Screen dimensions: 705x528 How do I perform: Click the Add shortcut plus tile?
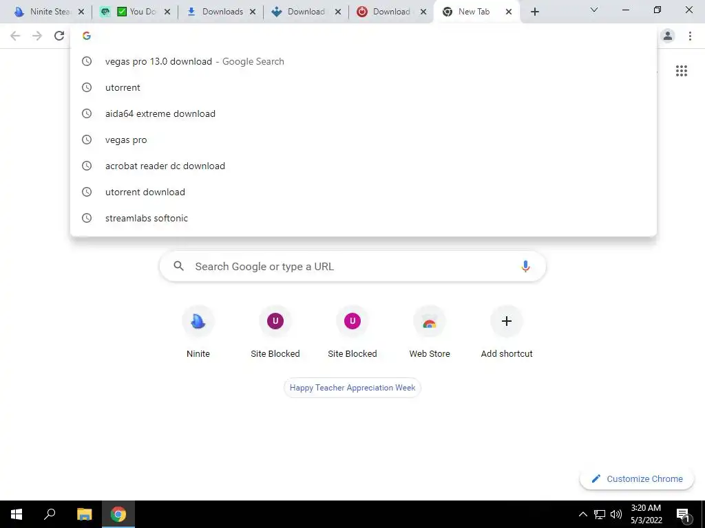coord(507,332)
